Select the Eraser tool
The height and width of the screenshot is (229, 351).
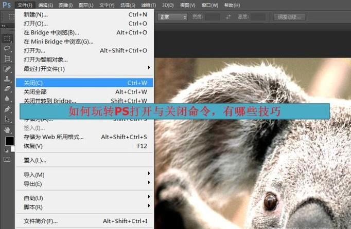click(7, 89)
